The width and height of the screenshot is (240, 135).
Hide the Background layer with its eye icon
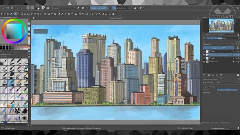coord(204,61)
